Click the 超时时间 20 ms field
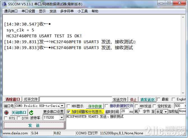188x138 pixels. [x=125, y=111]
